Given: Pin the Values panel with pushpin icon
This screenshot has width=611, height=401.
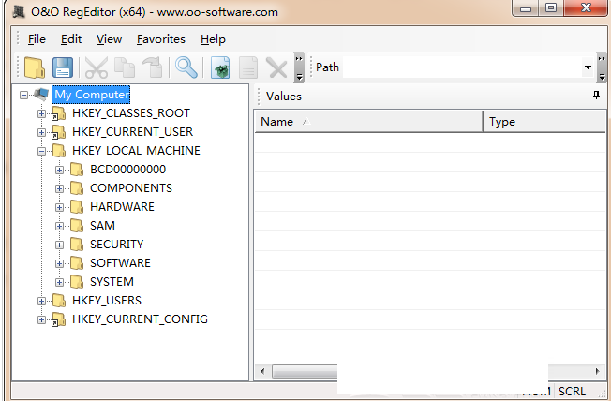Looking at the screenshot, I should point(596,96).
